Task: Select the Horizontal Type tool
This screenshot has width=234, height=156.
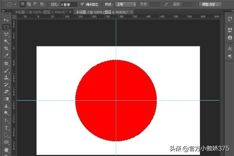Action: point(6,128)
